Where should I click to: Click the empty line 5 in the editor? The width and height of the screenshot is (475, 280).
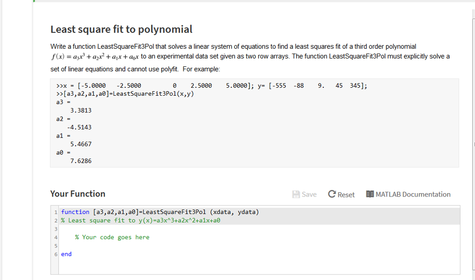(x=93, y=245)
